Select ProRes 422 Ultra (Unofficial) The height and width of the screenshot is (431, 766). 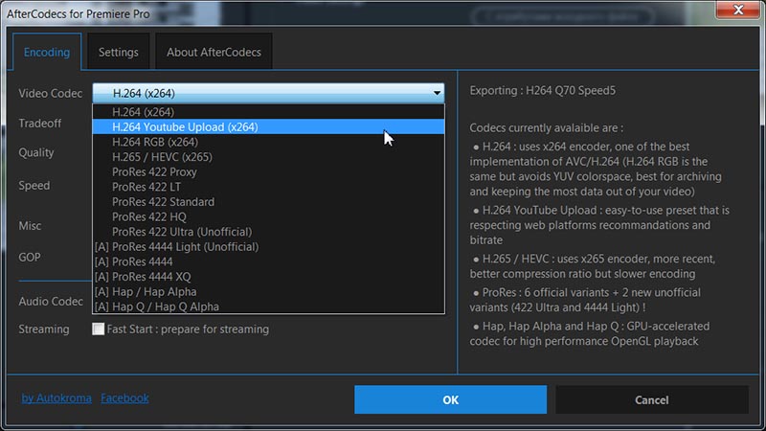click(x=268, y=232)
